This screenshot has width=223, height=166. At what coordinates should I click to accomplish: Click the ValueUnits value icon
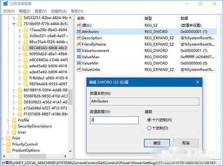click(x=79, y=69)
